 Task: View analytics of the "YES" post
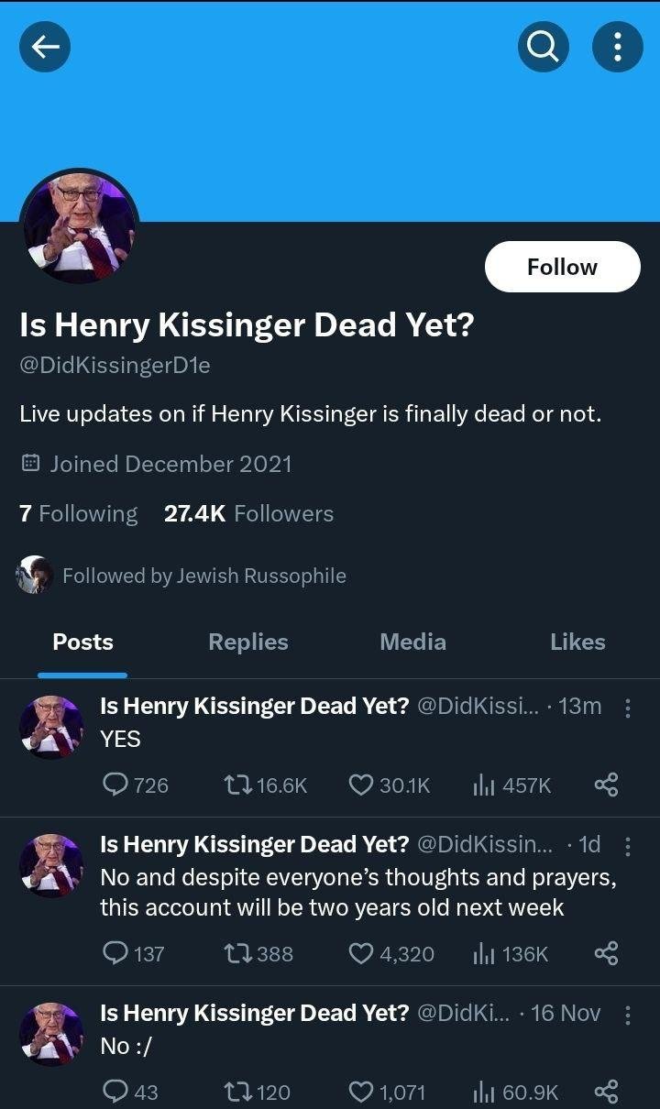tap(483, 785)
